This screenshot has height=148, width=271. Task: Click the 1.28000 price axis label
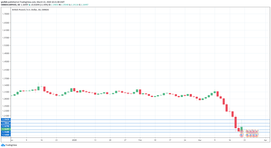(x=6, y=99)
